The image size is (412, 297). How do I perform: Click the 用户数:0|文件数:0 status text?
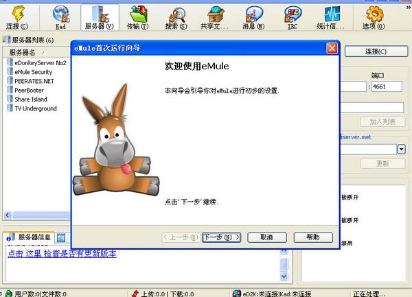[x=41, y=294]
